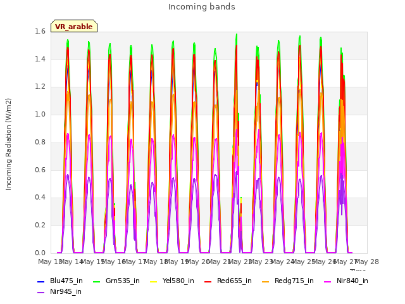The height and width of the screenshot is (304, 405).
Task: Click the purple Nir945_in legend swatch
Action: click(x=40, y=293)
